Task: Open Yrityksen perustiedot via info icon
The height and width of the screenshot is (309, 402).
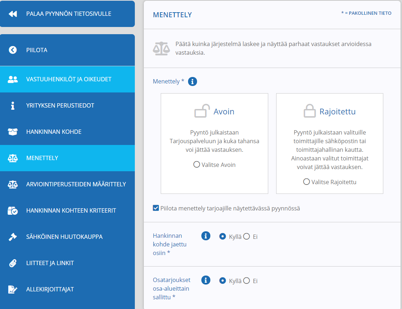Action: point(13,105)
